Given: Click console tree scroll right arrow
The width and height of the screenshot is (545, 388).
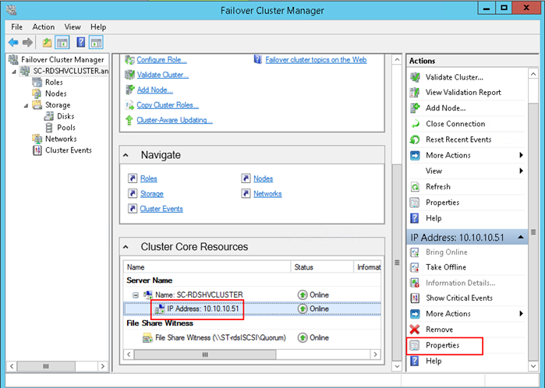Looking at the screenshot, I should (103, 366).
